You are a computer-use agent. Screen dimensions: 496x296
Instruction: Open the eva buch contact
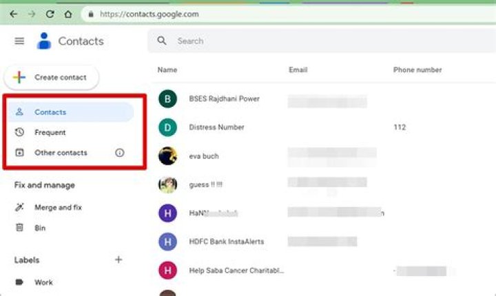click(x=204, y=156)
